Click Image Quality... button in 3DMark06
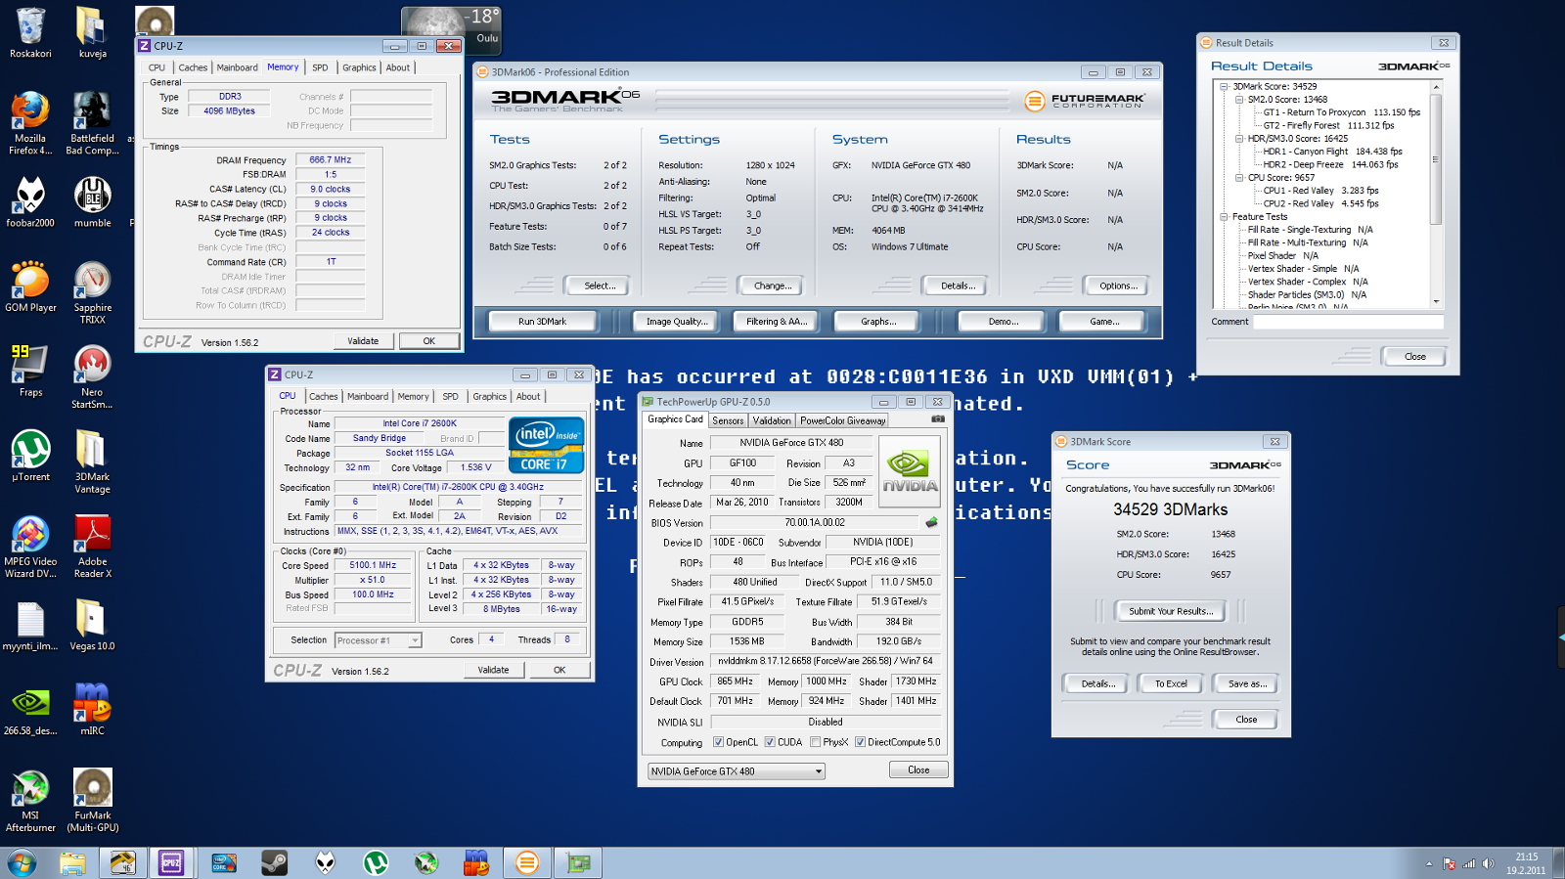The height and width of the screenshot is (879, 1565). 677,322
